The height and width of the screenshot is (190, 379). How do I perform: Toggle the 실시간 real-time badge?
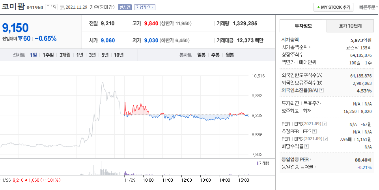125,7
